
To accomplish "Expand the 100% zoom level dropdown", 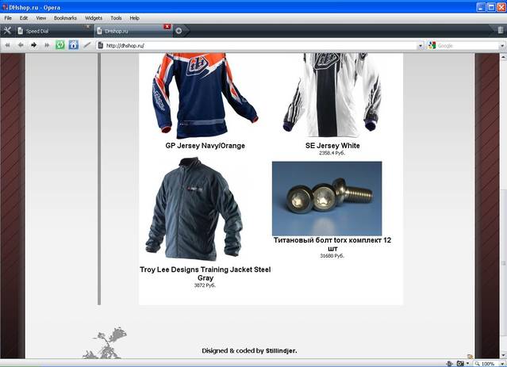I will [502, 364].
